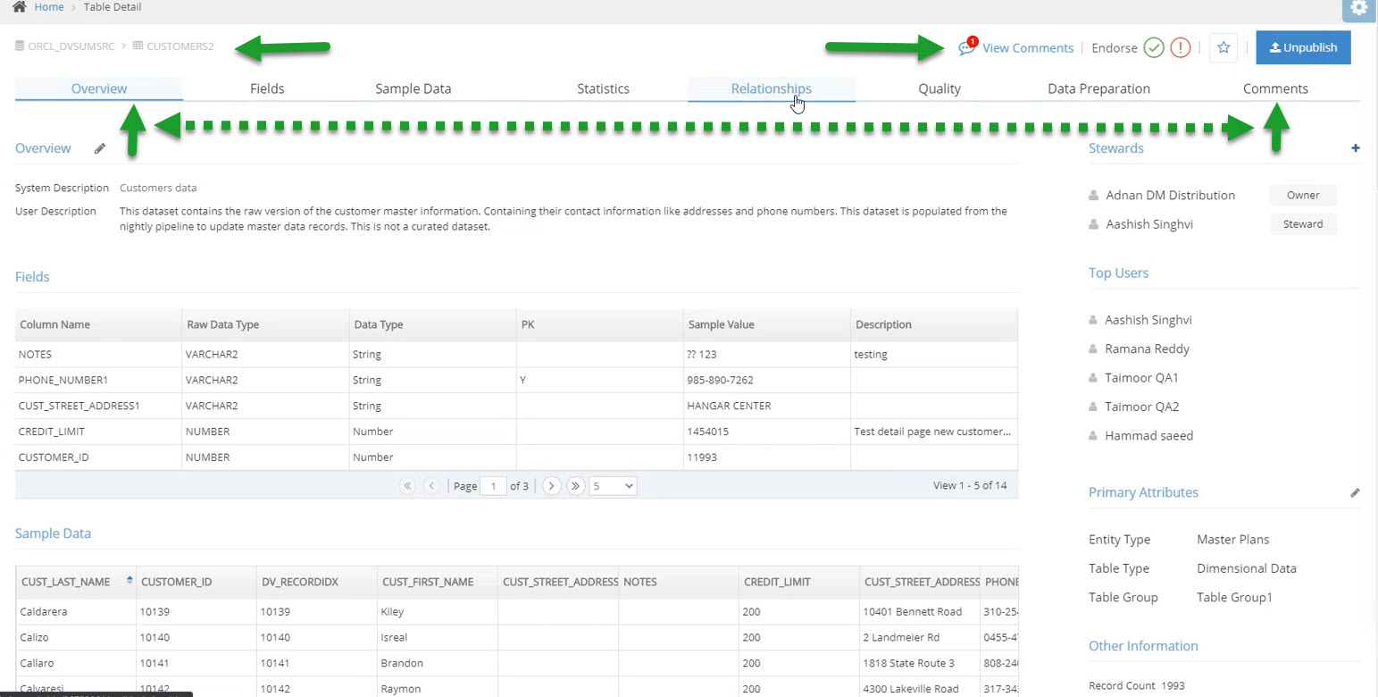Open rows-per-page dropdown showing 5
Viewport: 1378px width, 697px height.
click(x=614, y=486)
